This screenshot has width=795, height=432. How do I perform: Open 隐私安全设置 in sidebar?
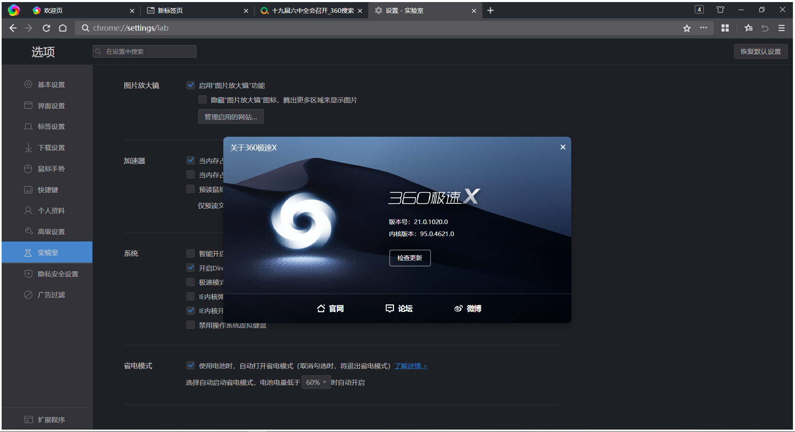47,274
